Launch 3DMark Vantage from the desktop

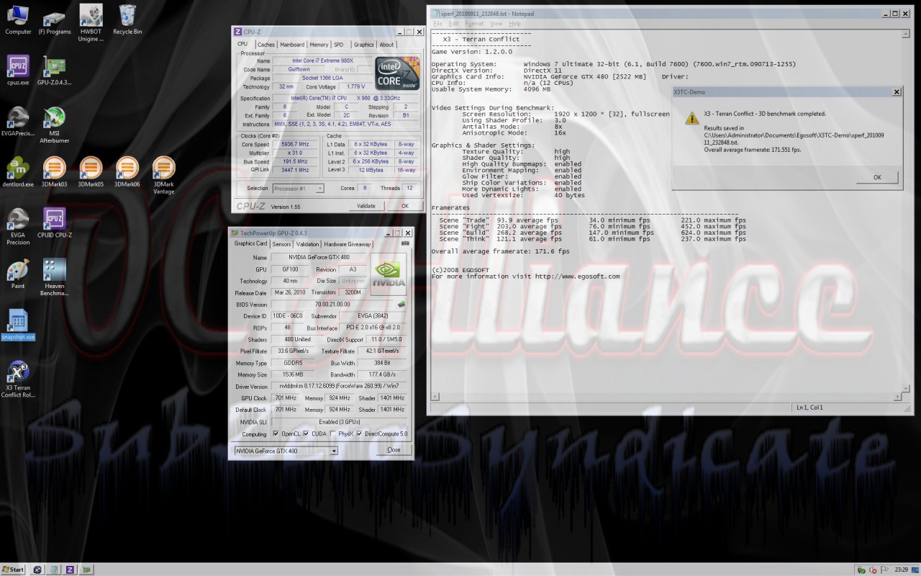(x=163, y=169)
